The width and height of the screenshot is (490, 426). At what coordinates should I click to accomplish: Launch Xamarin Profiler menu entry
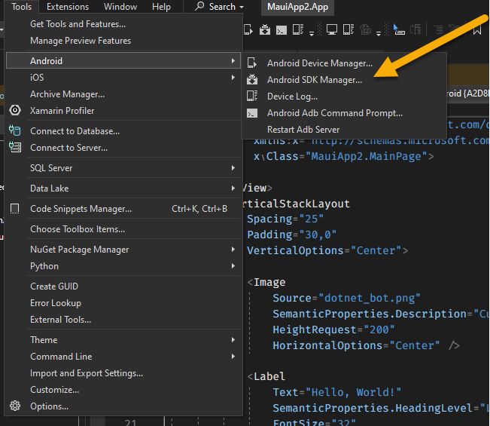pyautogui.click(x=123, y=111)
